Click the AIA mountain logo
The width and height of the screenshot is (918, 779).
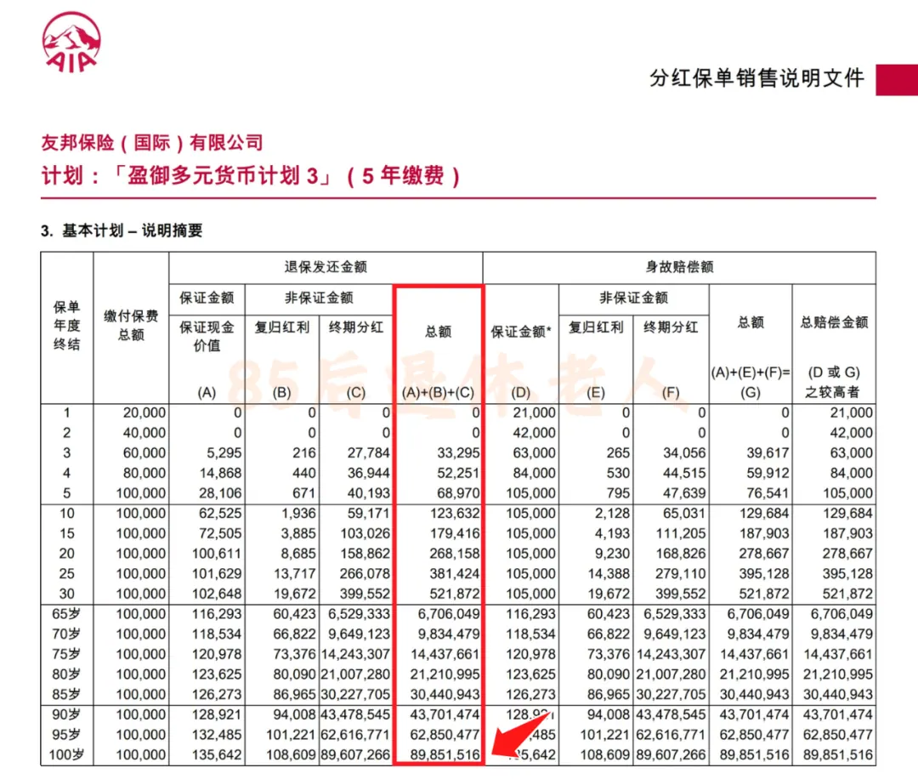tap(71, 43)
